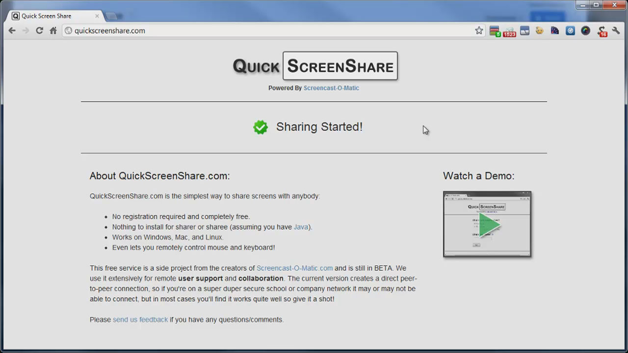Bookmark this page with the star icon
Image resolution: width=628 pixels, height=353 pixels.
click(x=479, y=30)
